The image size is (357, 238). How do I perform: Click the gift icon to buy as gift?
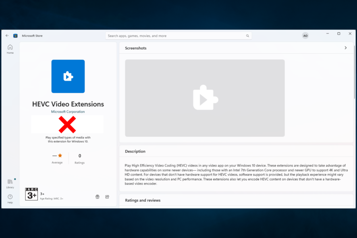pos(98,197)
